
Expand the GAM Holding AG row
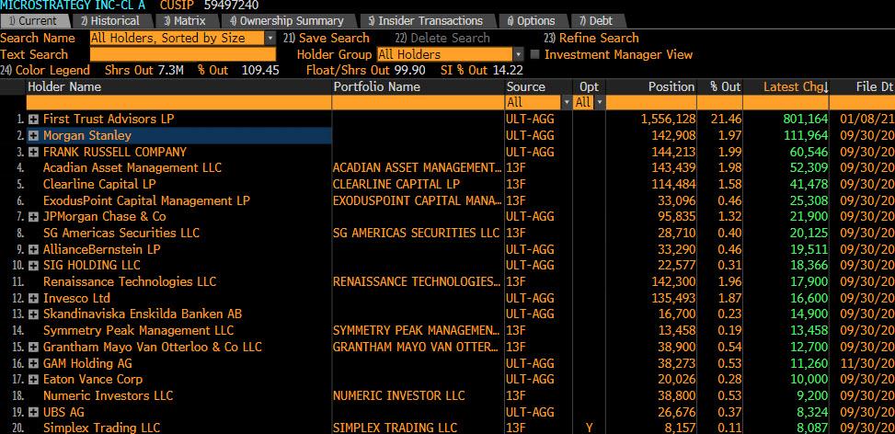(34, 363)
